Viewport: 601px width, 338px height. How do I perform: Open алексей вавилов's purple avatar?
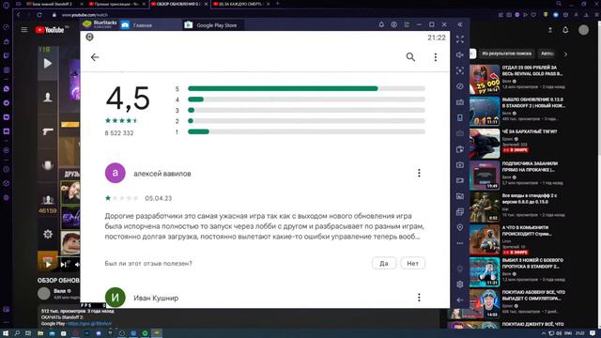pyautogui.click(x=115, y=173)
